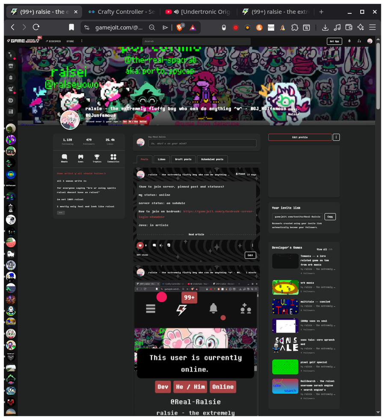Image resolution: width=385 pixels, height=420 pixels.
Task: Click the Brave Rewards triangle icon
Action: click(x=192, y=27)
